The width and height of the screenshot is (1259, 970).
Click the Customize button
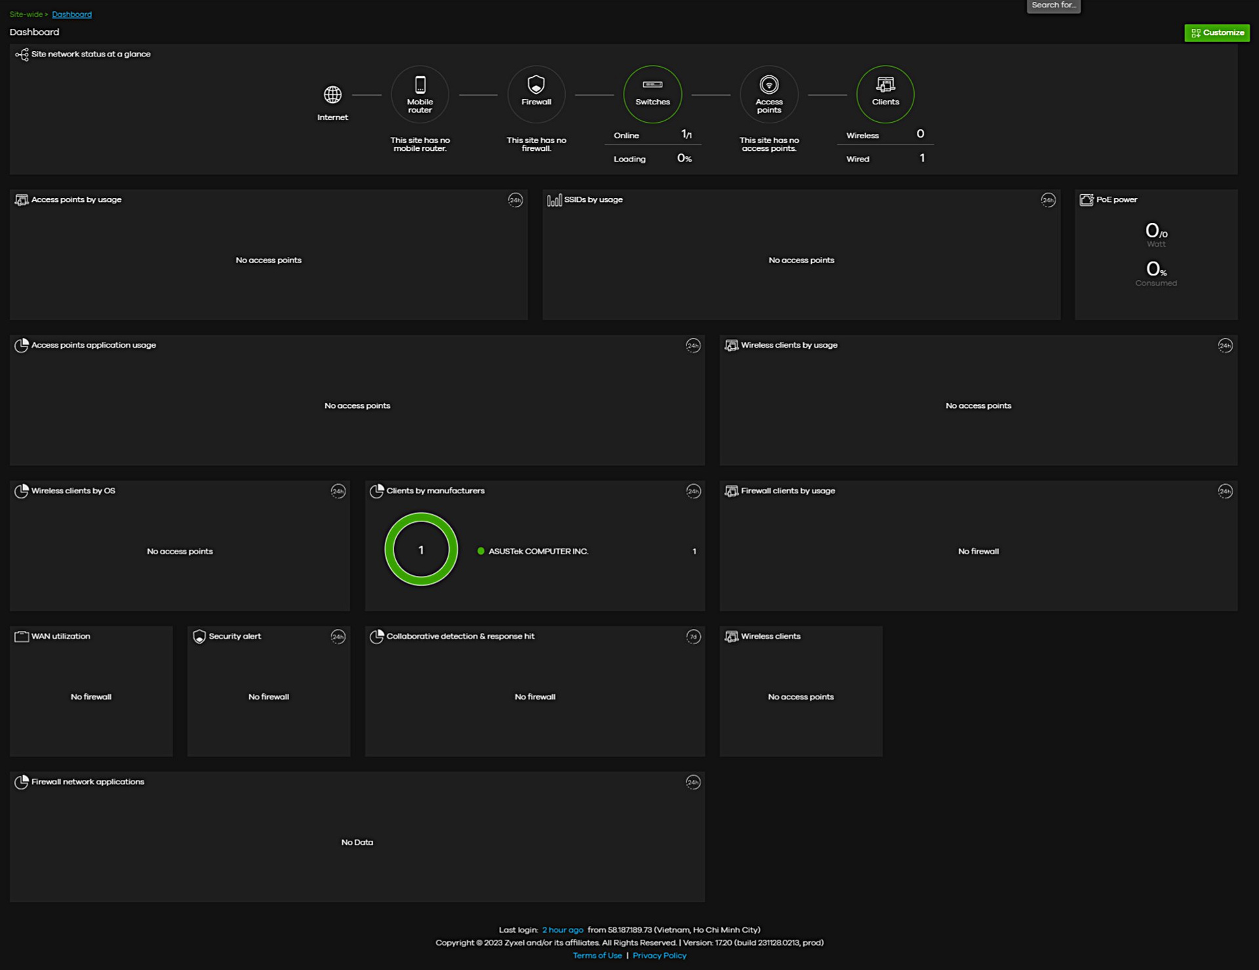point(1217,33)
